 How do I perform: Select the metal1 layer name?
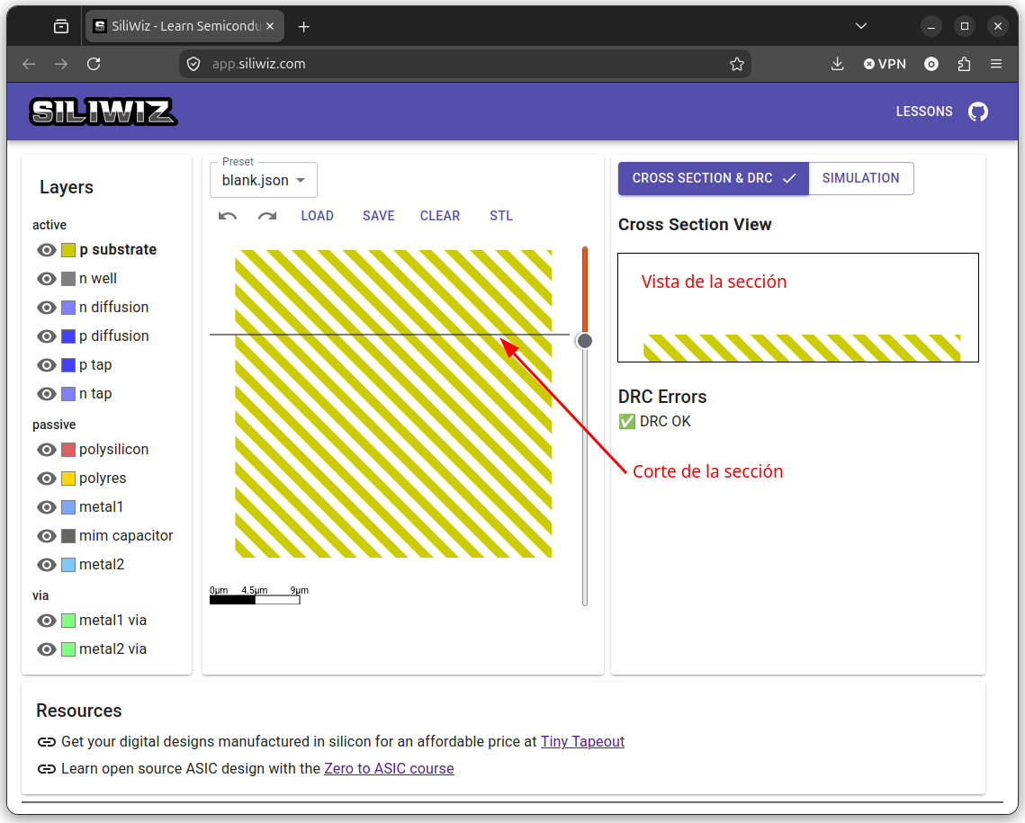102,507
